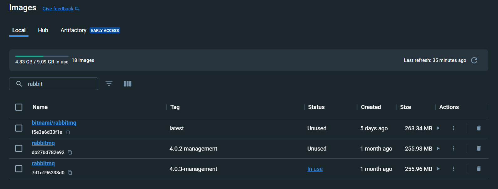Click the refresh images icon

pos(474,60)
